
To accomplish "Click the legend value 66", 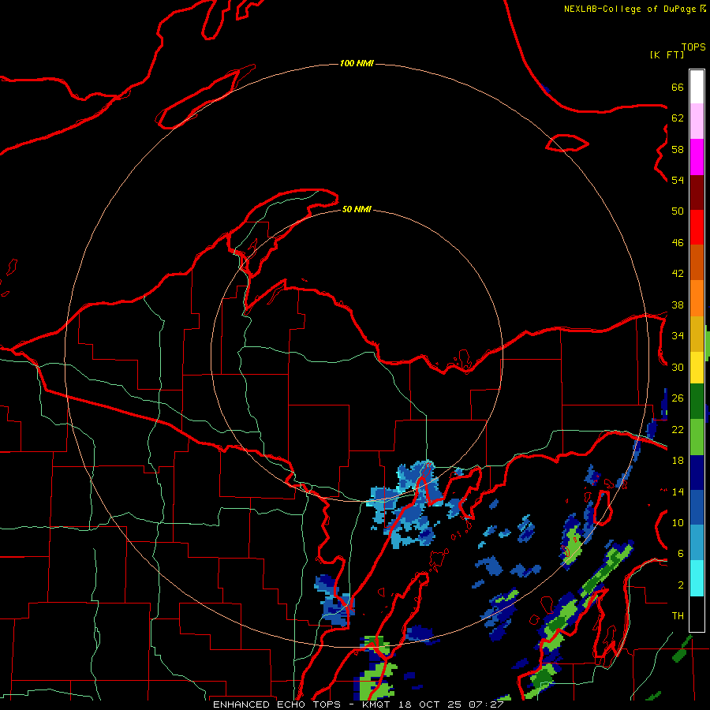I will pyautogui.click(x=678, y=87).
